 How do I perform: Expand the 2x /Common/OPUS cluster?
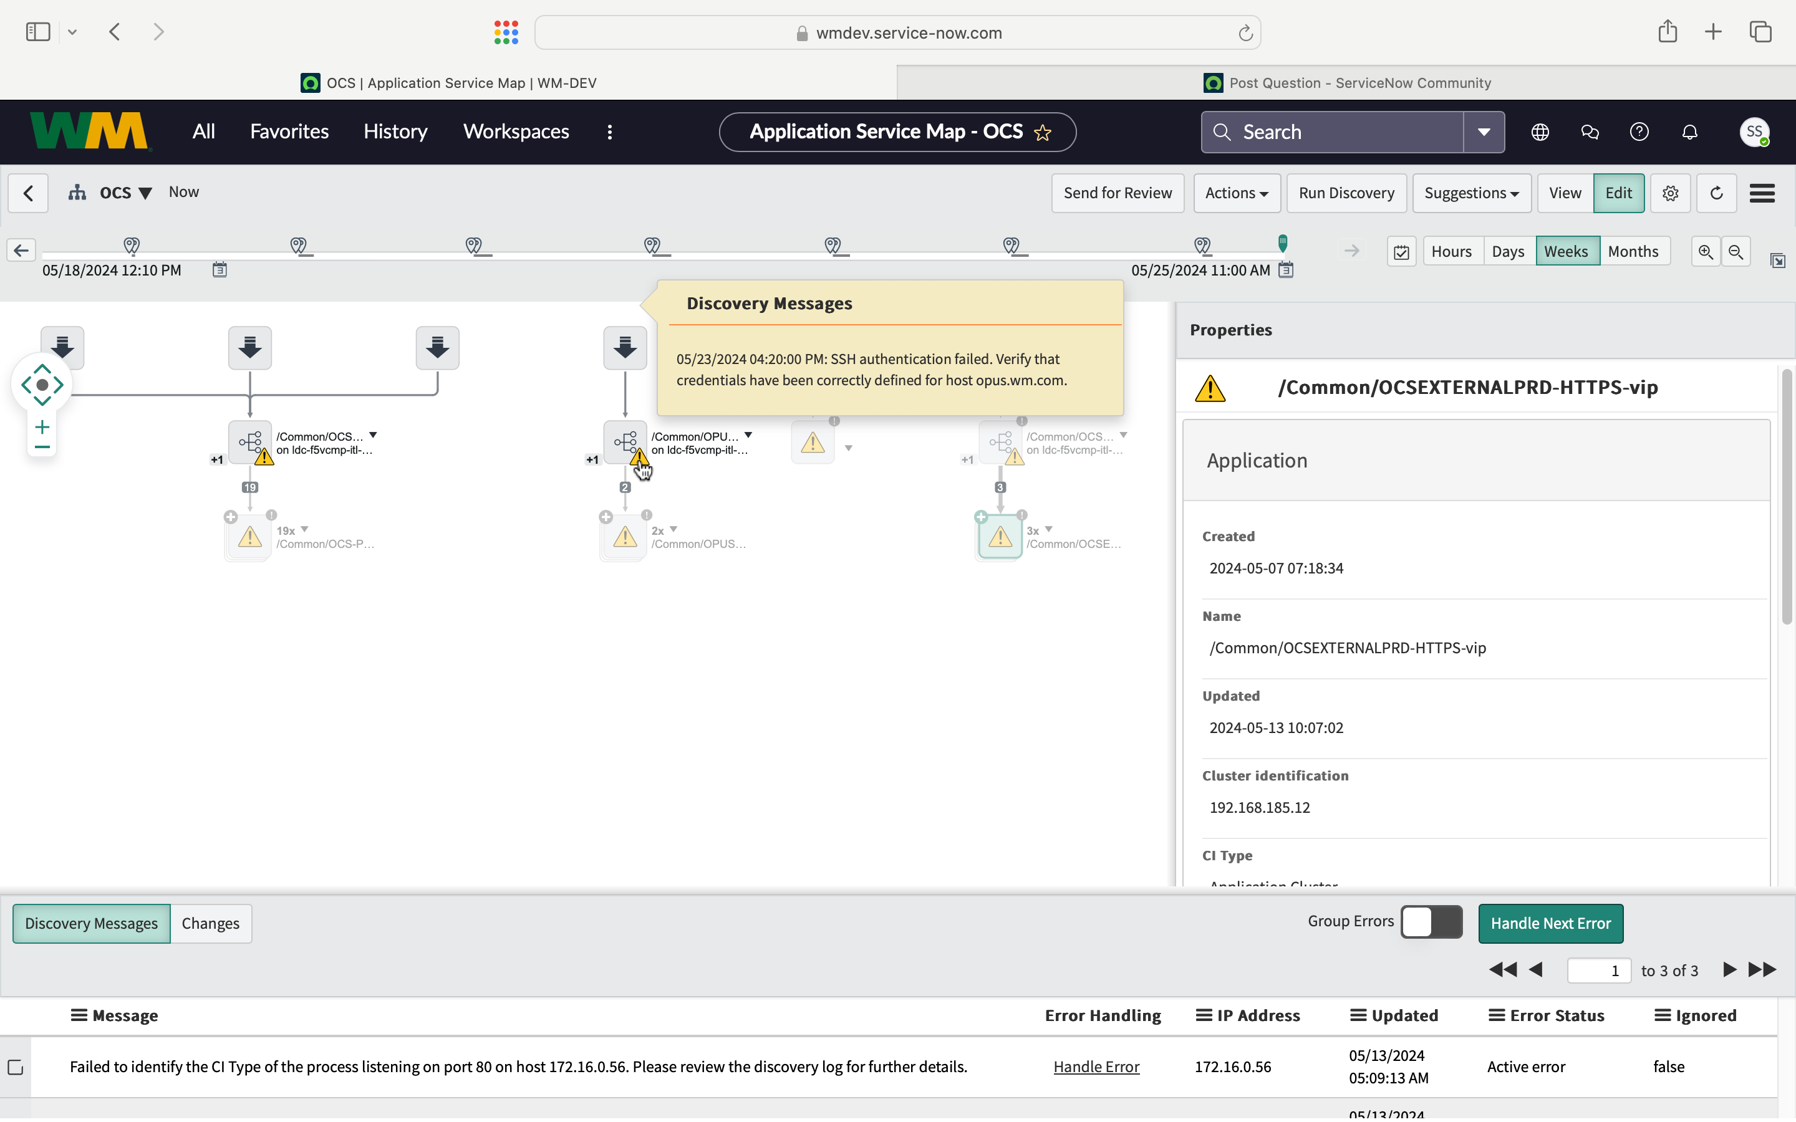(x=606, y=517)
